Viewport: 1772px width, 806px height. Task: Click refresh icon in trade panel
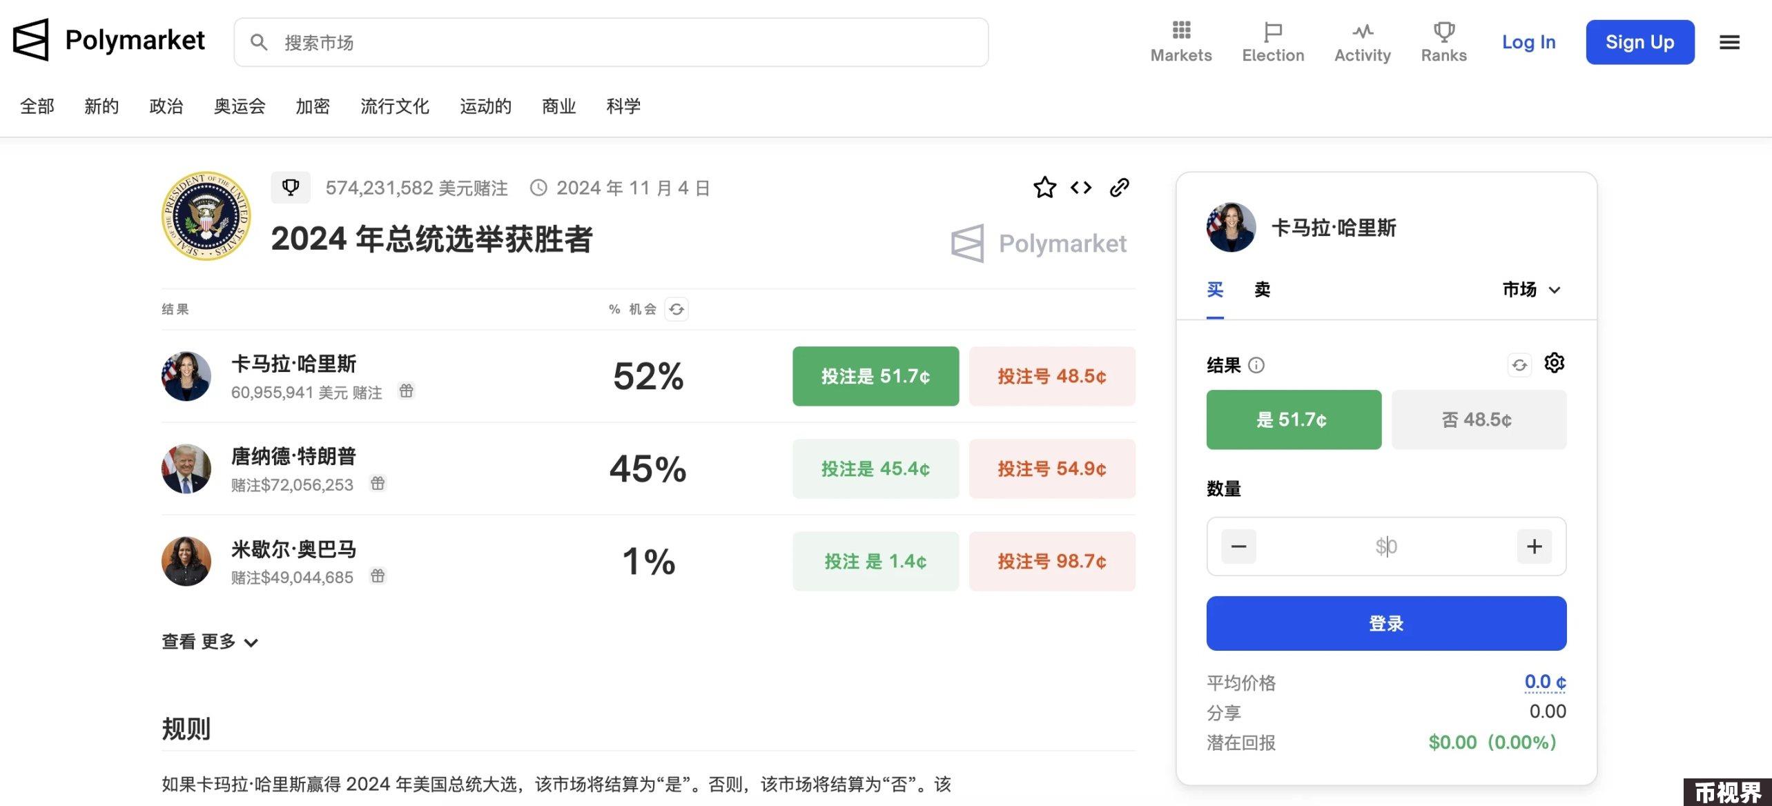(x=1519, y=364)
